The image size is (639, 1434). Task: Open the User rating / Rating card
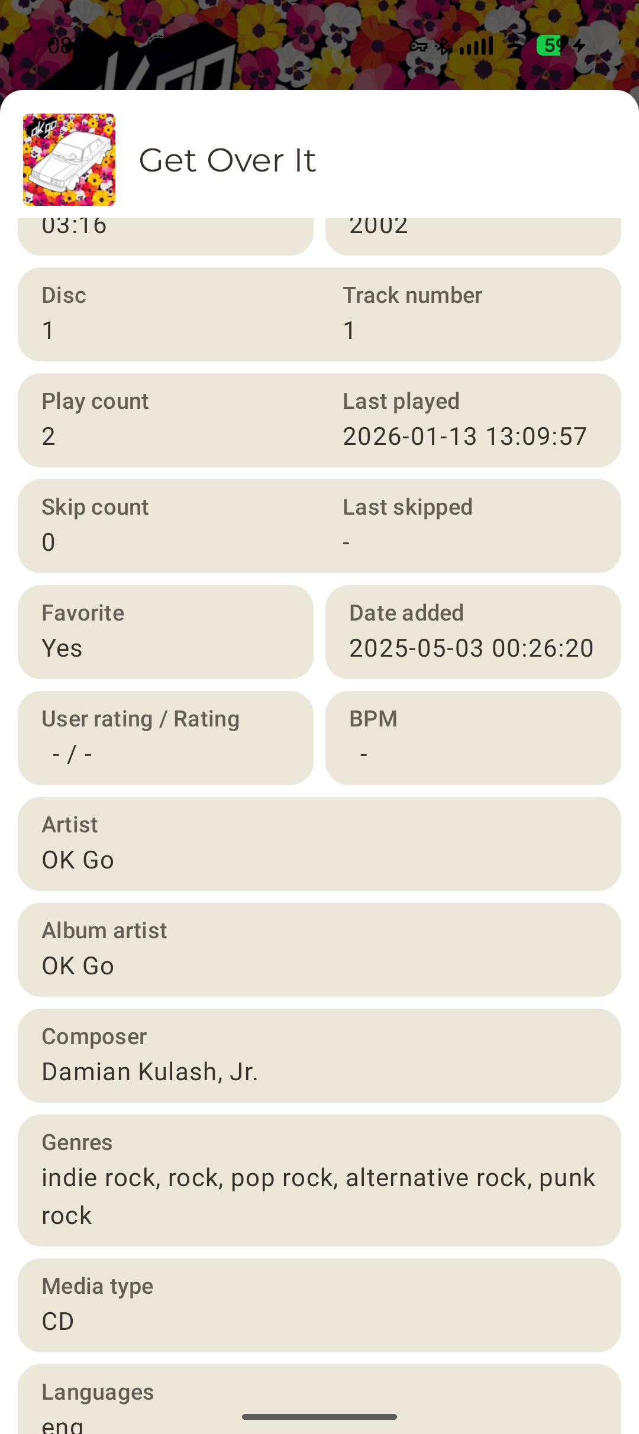pyautogui.click(x=166, y=738)
